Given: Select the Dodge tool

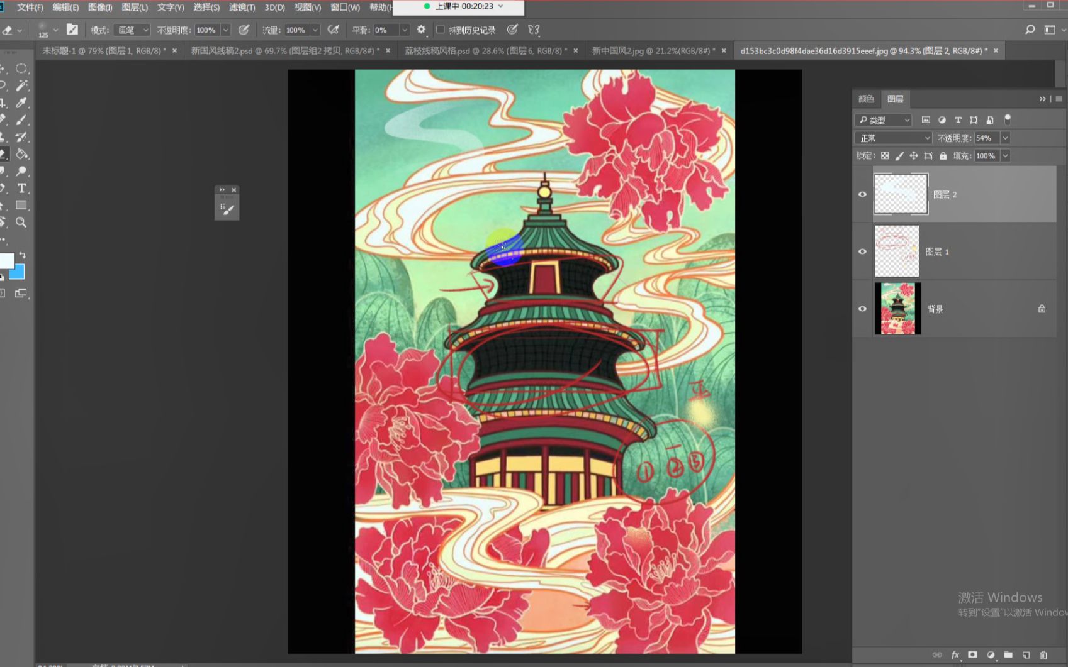Looking at the screenshot, I should pyautogui.click(x=21, y=171).
